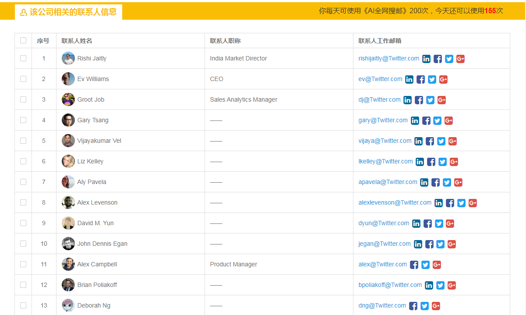Click the remaining searches count 155
Screen dimensions: 526x315
pyautogui.click(x=490, y=11)
